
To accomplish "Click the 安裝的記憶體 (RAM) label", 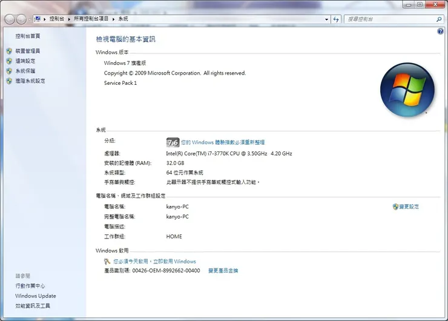I will click(x=128, y=163).
